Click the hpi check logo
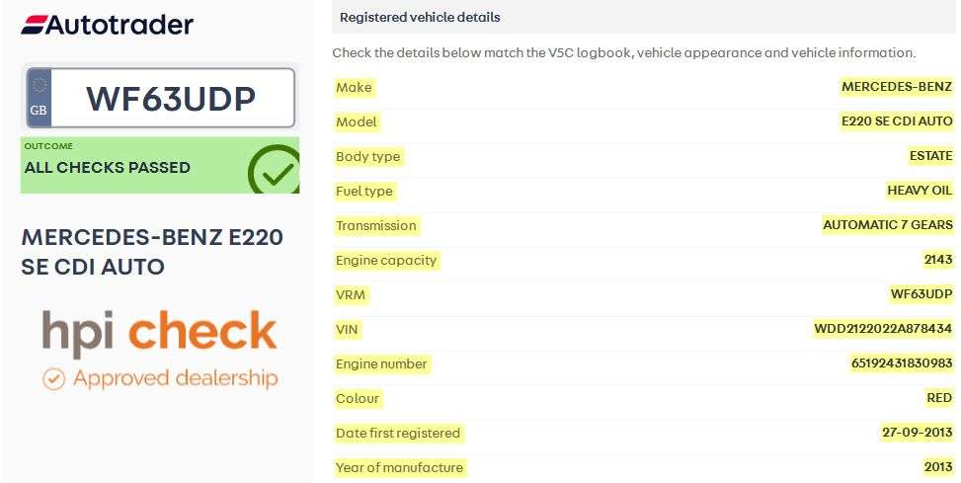The image size is (961, 483). [159, 332]
